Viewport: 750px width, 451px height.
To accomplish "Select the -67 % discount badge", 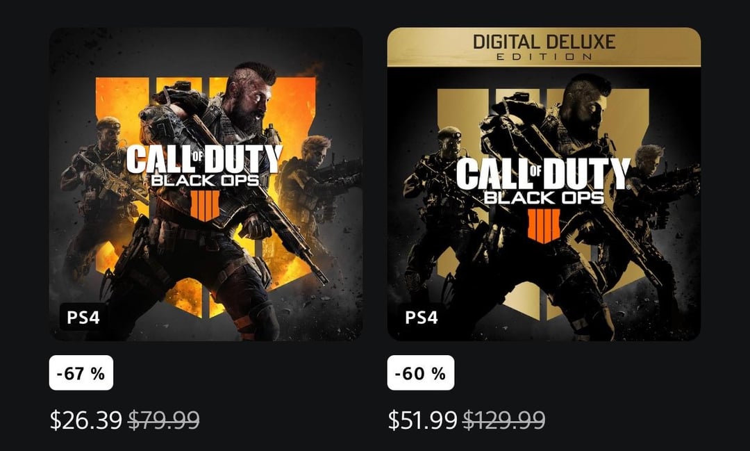I will [81, 373].
